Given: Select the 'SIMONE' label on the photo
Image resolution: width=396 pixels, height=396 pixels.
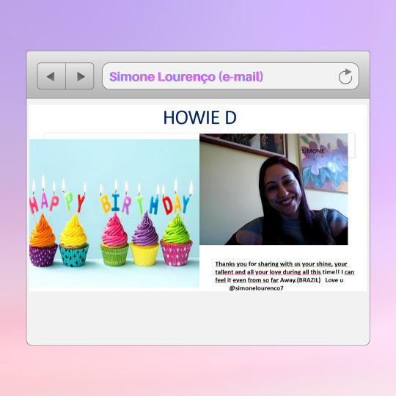Looking at the screenshot, I should click(x=313, y=151).
